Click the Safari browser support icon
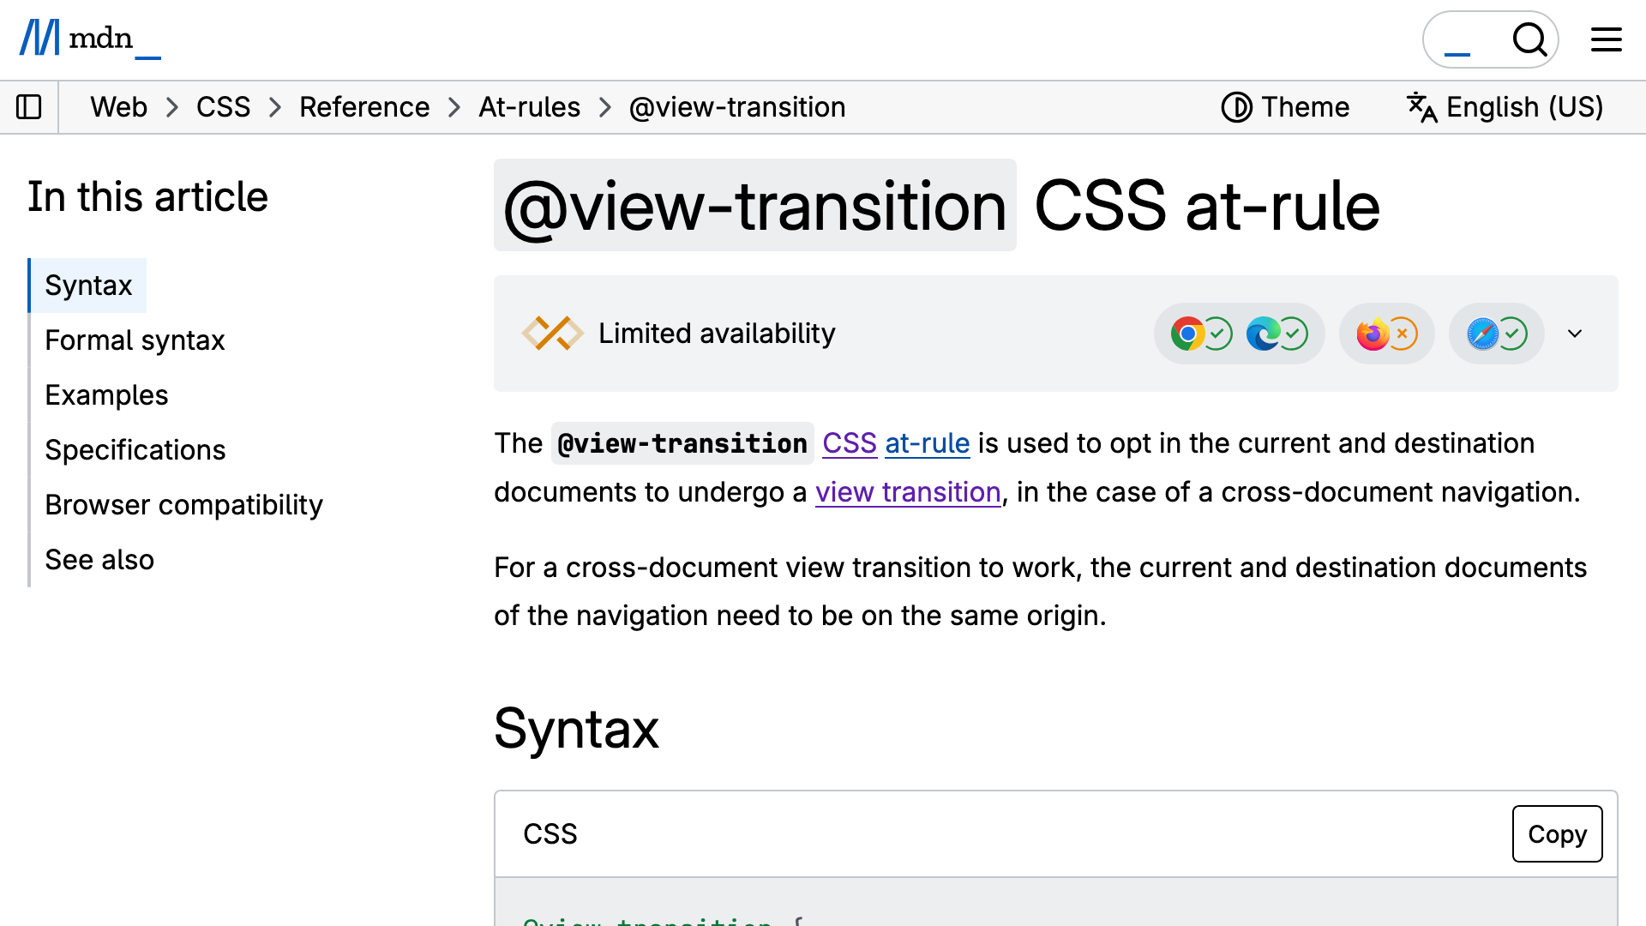Image resolution: width=1646 pixels, height=926 pixels. click(1482, 334)
